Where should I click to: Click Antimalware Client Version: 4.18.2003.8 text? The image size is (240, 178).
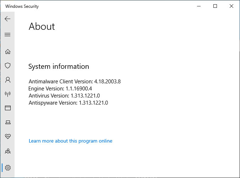click(x=75, y=82)
